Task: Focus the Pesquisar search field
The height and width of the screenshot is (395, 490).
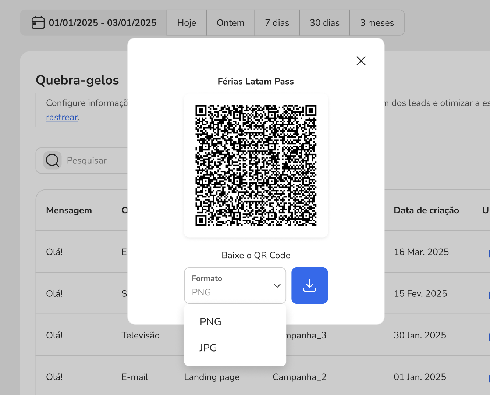Action: tap(96, 161)
